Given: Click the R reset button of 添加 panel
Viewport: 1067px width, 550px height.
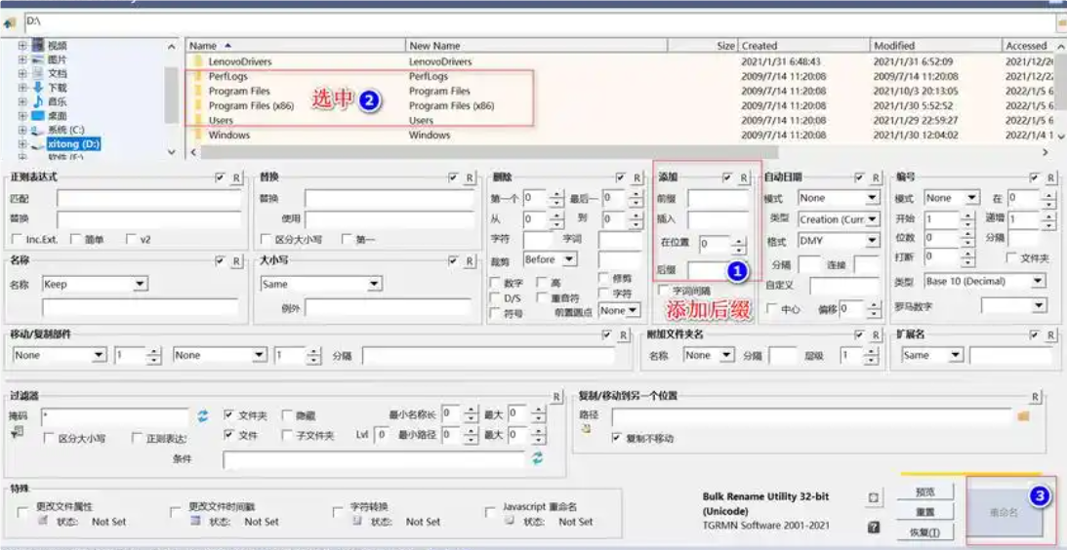Looking at the screenshot, I should click(744, 177).
